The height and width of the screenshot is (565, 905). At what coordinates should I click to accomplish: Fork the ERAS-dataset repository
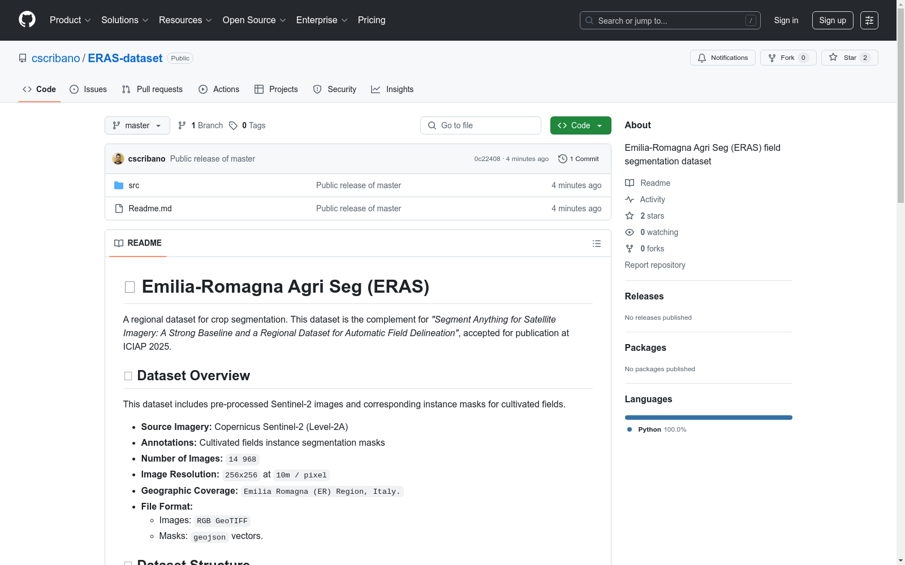point(788,58)
